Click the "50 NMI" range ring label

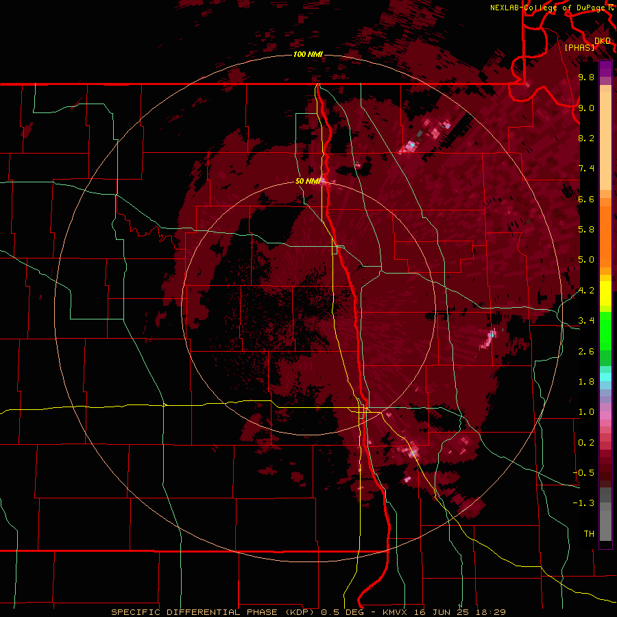point(308,181)
